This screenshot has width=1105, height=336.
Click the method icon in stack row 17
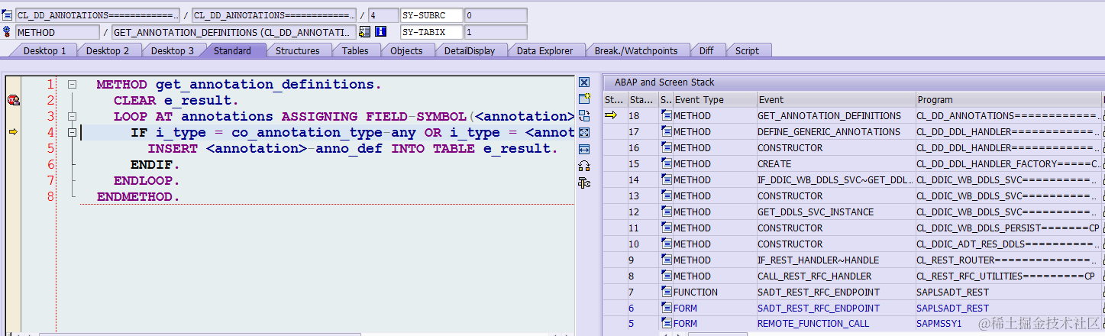(667, 132)
